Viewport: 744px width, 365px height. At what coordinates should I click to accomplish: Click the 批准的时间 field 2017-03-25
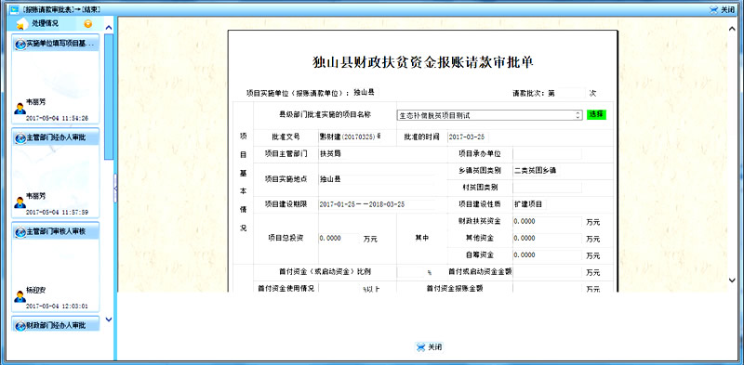tap(468, 137)
